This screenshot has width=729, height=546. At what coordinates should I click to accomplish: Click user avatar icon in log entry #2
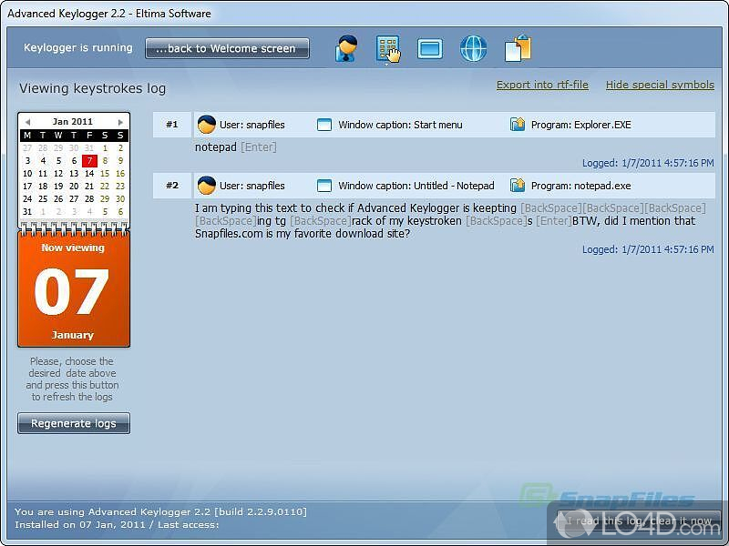coord(207,186)
